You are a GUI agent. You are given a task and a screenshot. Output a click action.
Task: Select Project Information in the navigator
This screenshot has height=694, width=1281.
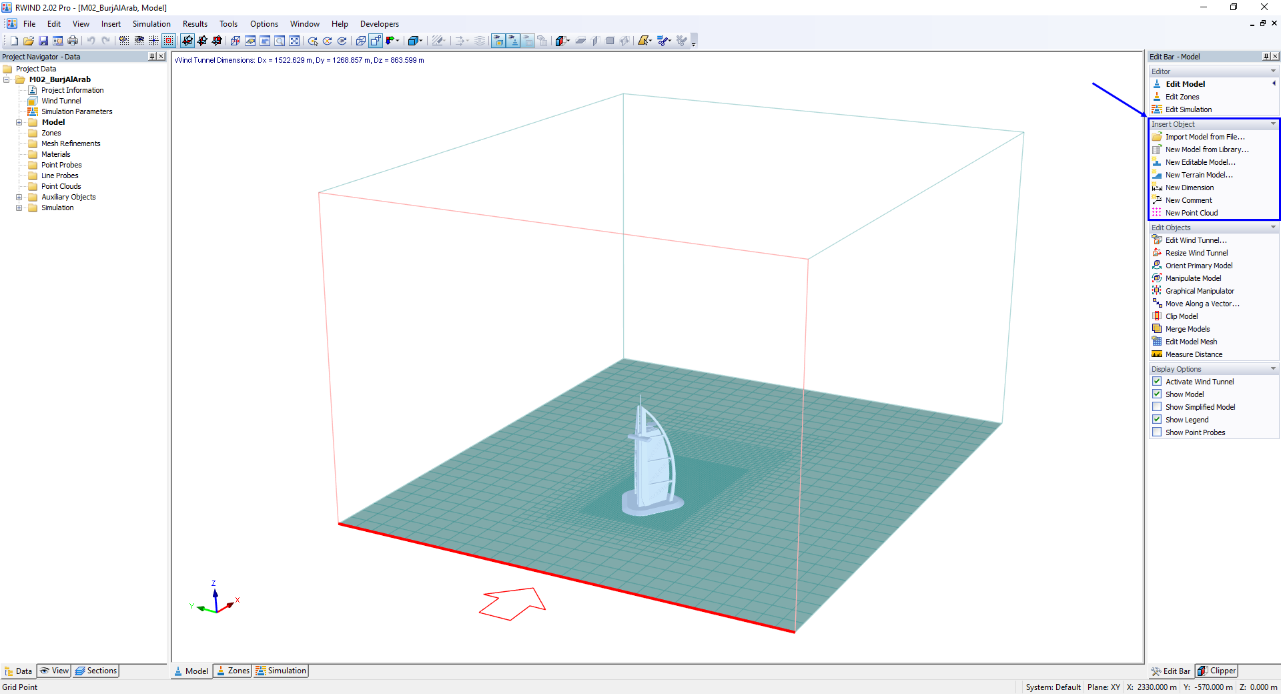(x=72, y=90)
